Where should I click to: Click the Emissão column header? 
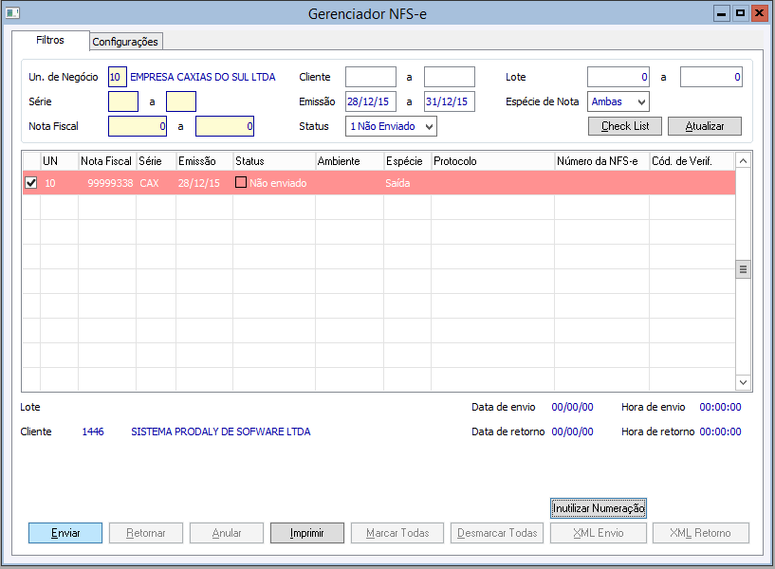click(204, 161)
